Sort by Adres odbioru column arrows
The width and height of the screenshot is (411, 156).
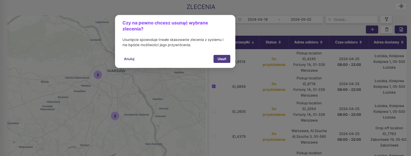point(321,42)
